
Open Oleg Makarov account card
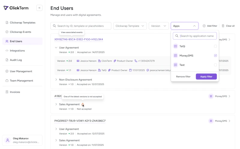tap(22, 140)
